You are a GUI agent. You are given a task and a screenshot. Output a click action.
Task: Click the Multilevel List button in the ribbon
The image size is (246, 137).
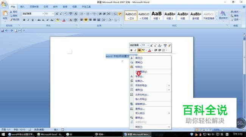pyautogui.click(x=95, y=14)
